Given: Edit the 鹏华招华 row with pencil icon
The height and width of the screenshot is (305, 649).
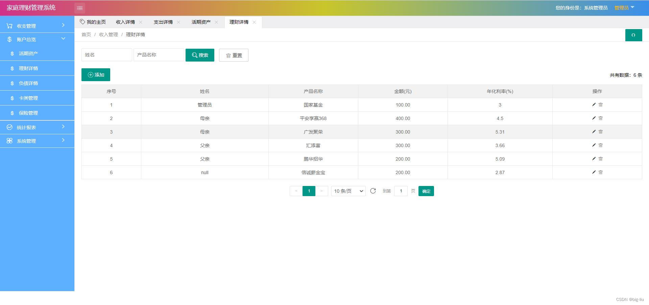Looking at the screenshot, I should [x=594, y=159].
